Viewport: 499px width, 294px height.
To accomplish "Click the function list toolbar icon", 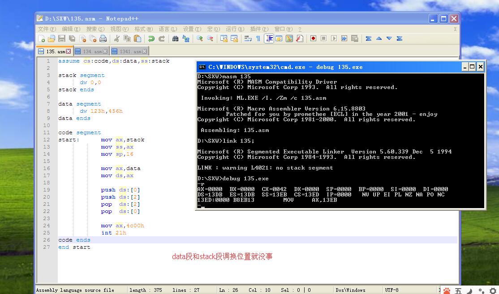I will point(300,39).
